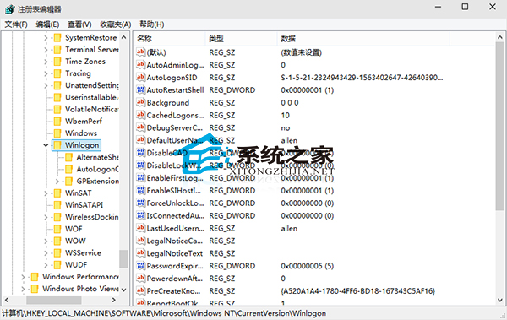Select the UnattendSettings key
The width and height of the screenshot is (507, 320).
click(92, 85)
